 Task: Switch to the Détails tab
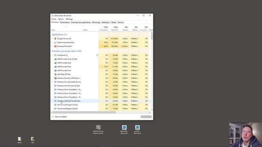tap(114, 22)
